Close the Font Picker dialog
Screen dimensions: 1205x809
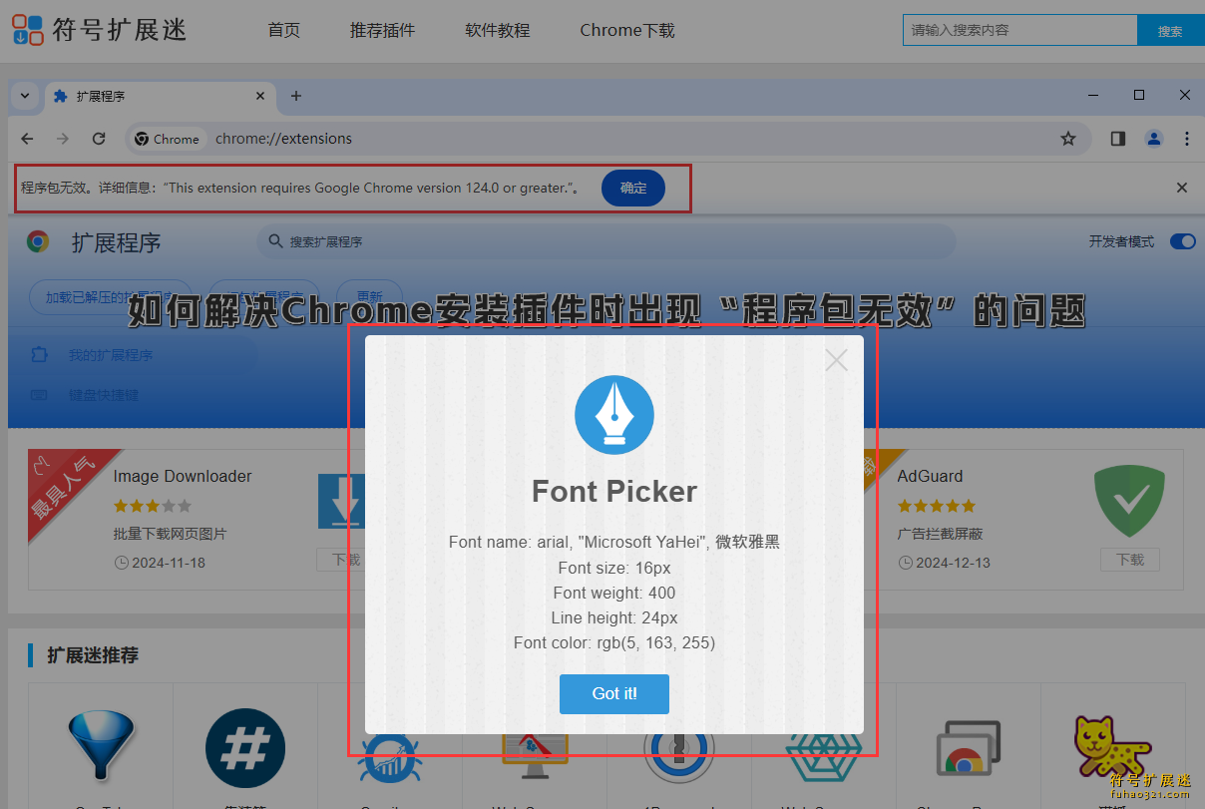[x=836, y=360]
